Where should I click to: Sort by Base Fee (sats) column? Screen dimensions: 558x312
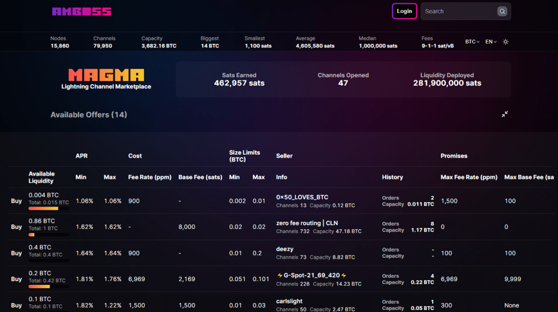[x=201, y=177]
